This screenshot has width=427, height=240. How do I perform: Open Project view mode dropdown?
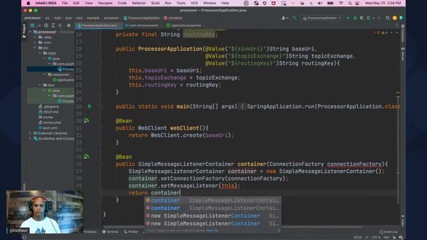tap(35, 25)
